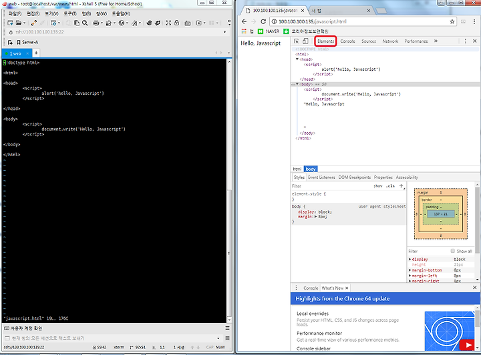Open Chrome apps grid in bookmarks bar
The image size is (481, 355).
[244, 31]
